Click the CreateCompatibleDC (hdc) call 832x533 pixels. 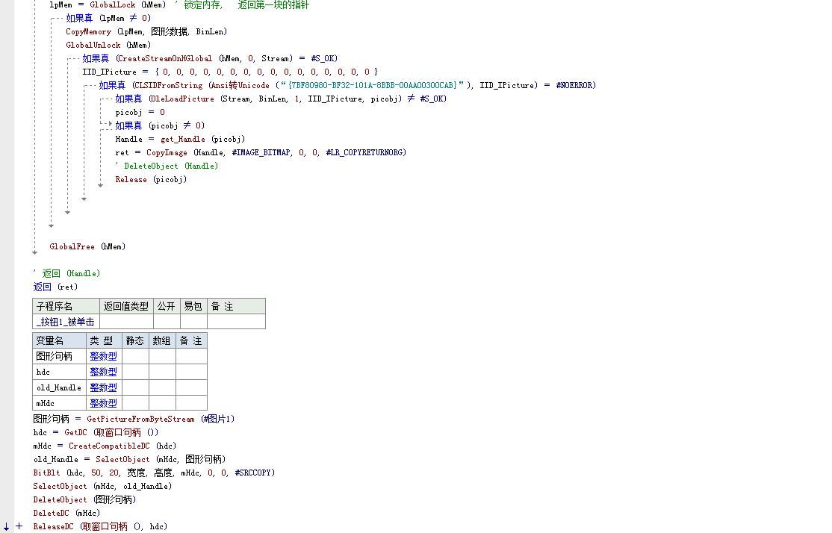click(x=122, y=446)
